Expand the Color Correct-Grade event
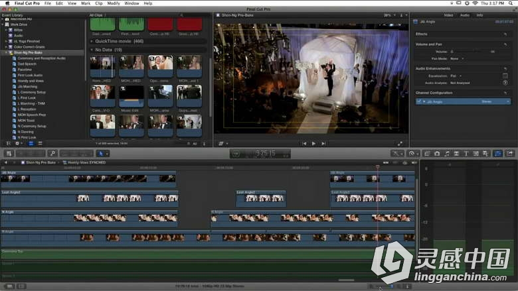 point(6,47)
